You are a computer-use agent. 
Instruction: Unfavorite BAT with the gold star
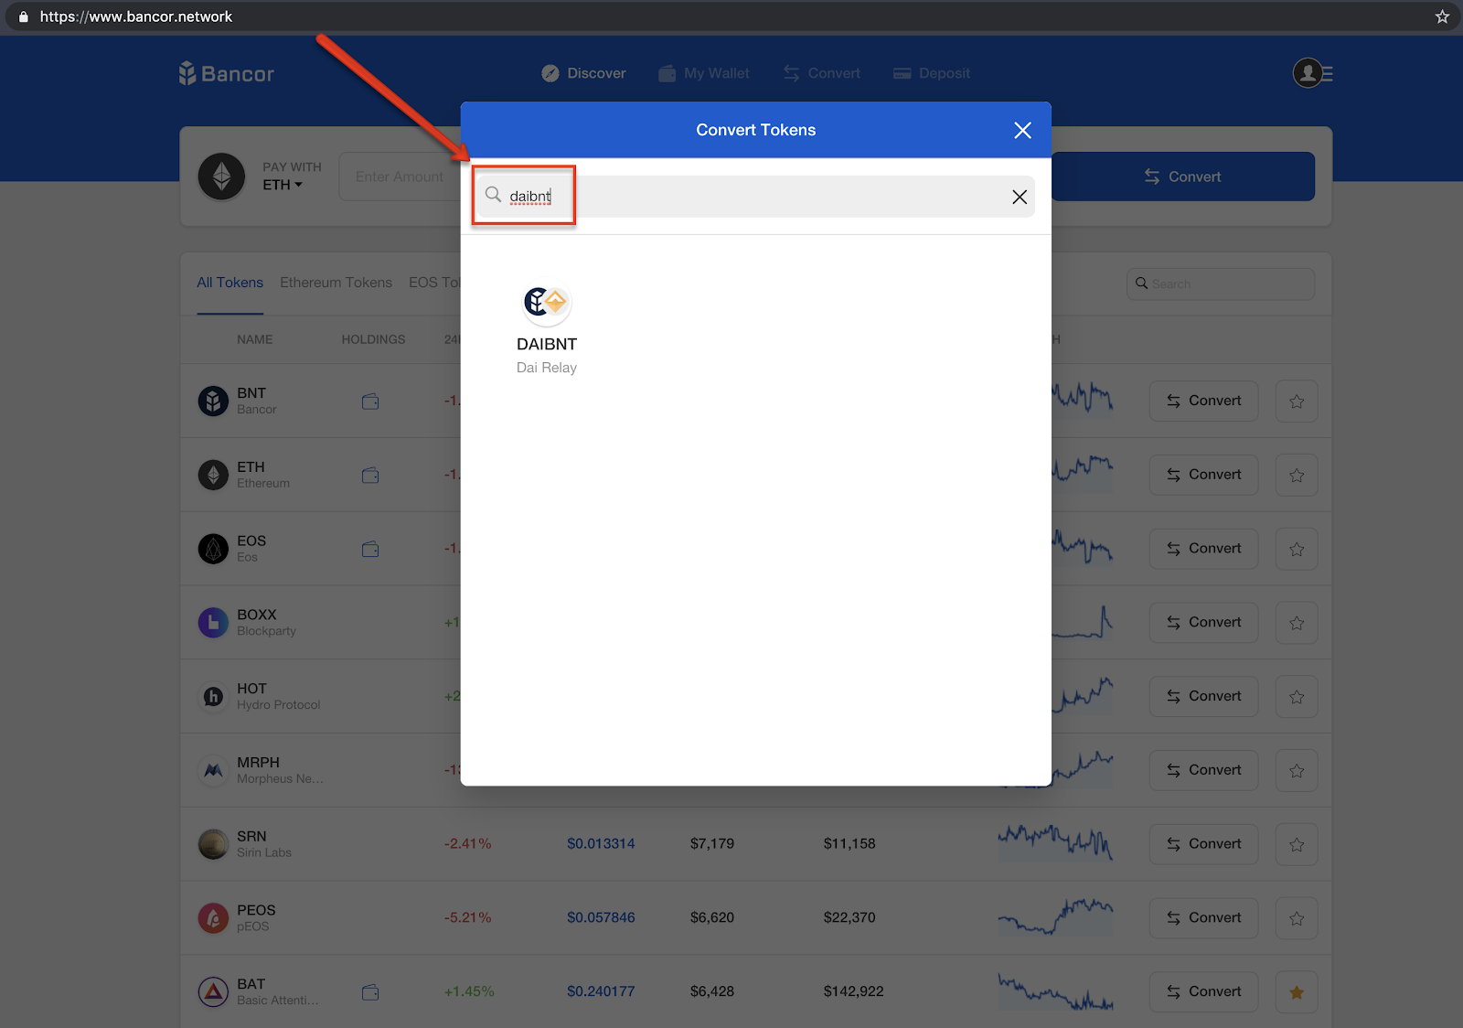1297,992
